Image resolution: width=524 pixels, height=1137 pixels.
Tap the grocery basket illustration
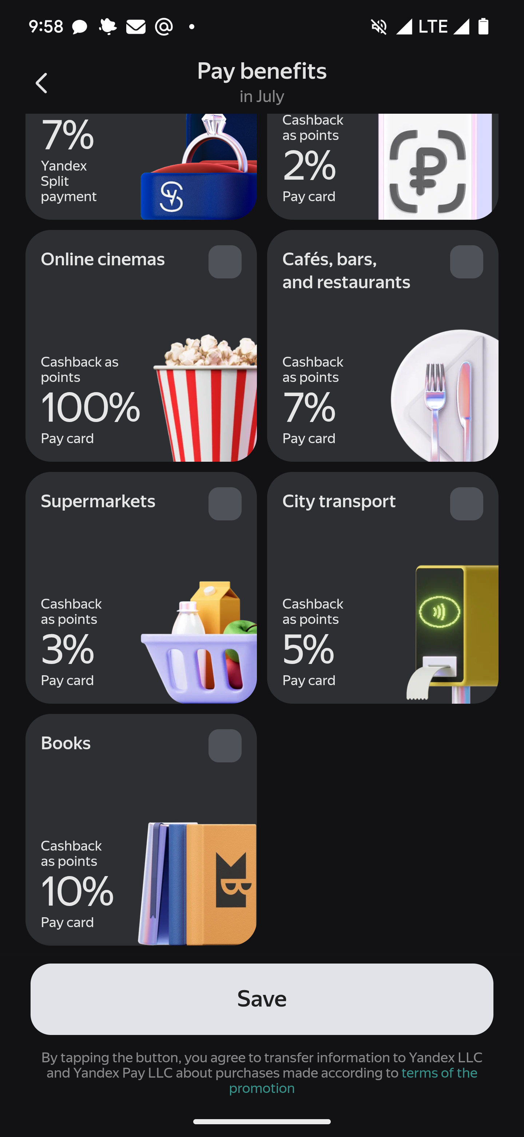199,642
